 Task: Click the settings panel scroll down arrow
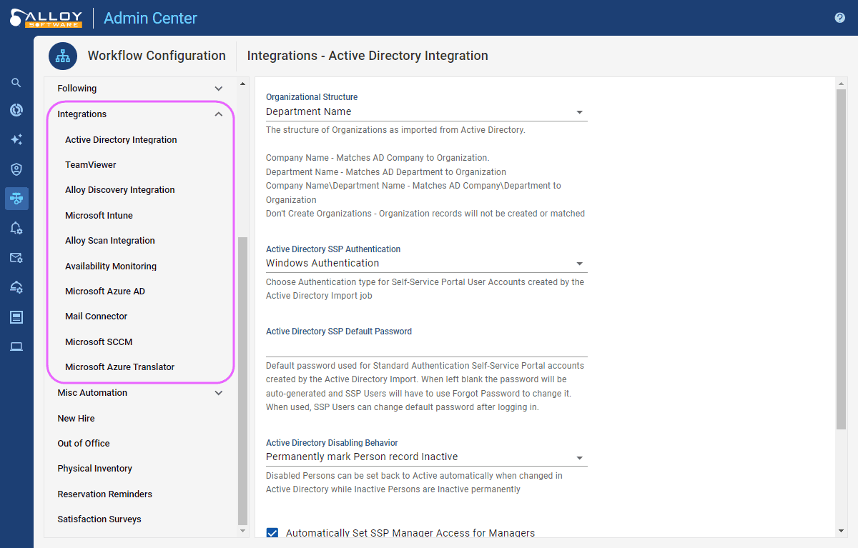[841, 531]
